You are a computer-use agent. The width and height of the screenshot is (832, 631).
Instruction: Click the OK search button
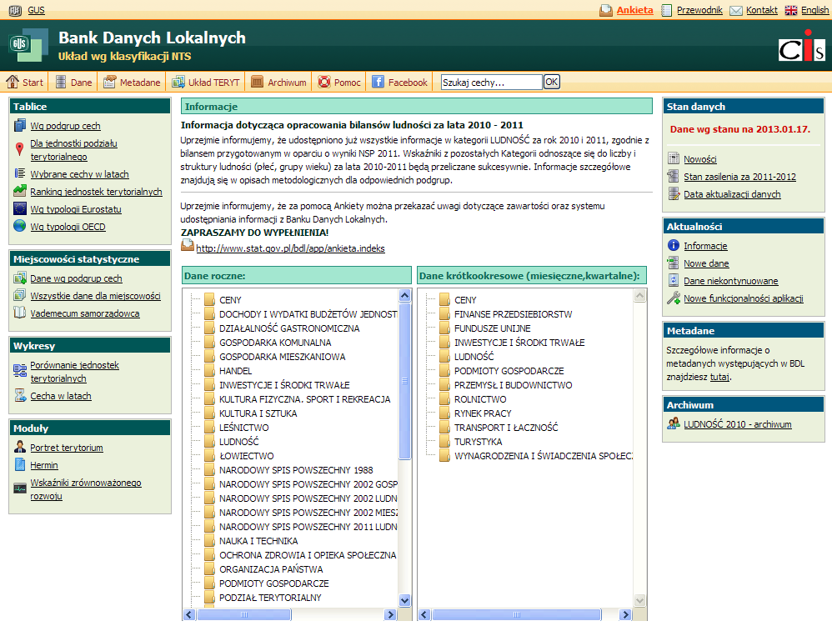pyautogui.click(x=551, y=82)
